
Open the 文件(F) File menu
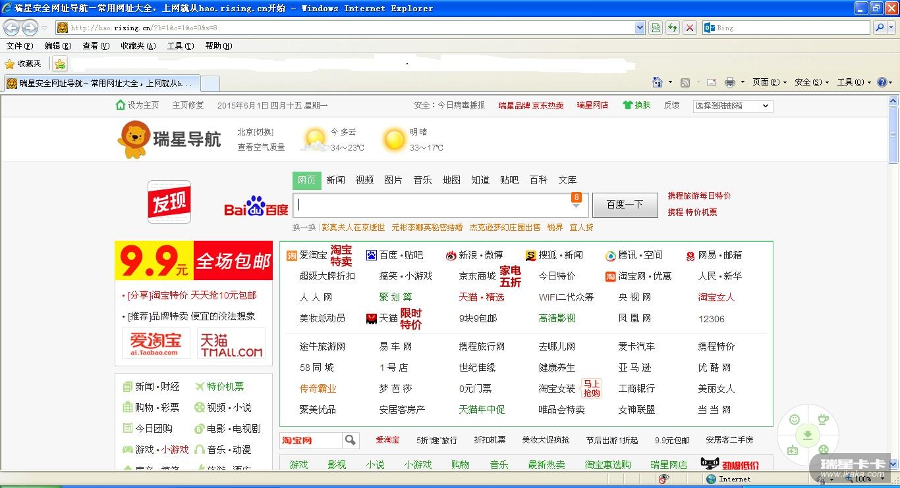(19, 46)
